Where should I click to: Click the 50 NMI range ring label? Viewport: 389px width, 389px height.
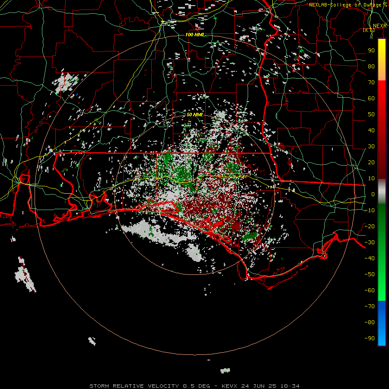195,115
